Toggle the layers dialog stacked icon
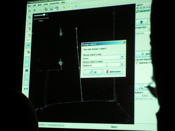This screenshot has height=131, width=175. (x=27, y=71)
